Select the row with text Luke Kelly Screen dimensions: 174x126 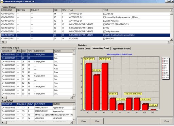[x=86, y=14]
